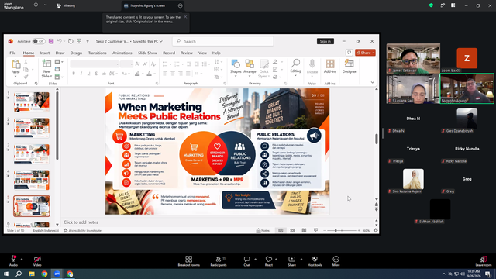This screenshot has height=279, width=496.
Task: Open the Participants panel in Zoom
Action: (x=219, y=260)
